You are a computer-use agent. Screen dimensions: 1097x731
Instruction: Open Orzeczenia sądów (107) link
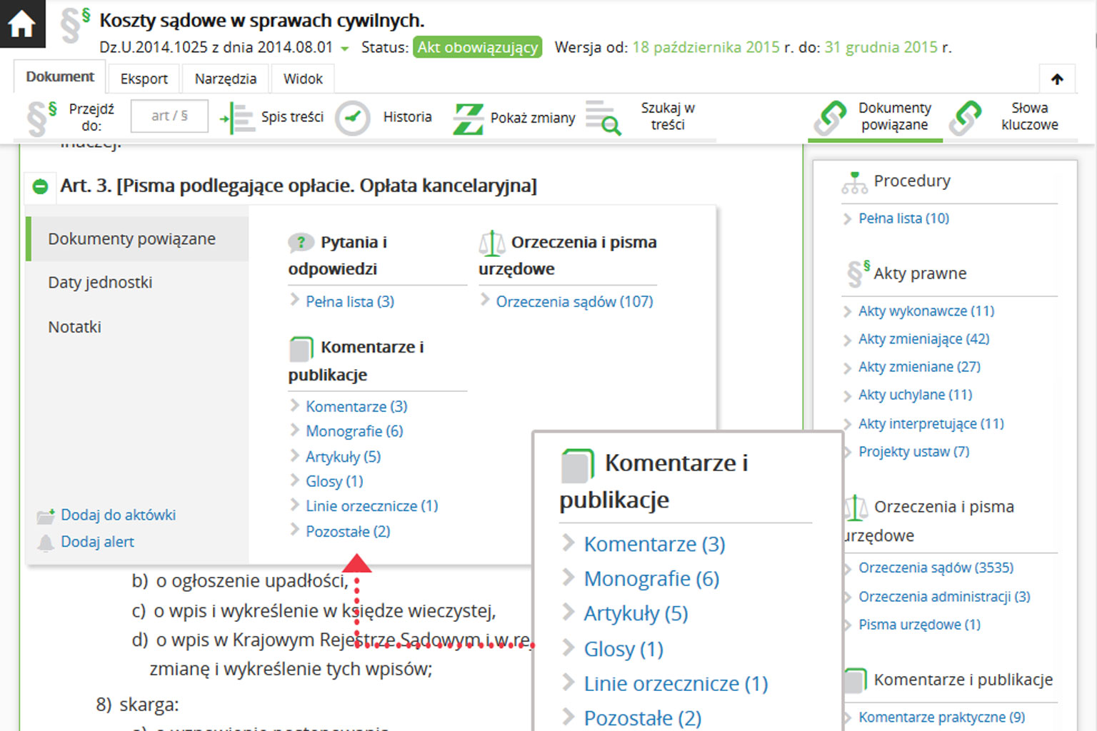(574, 302)
